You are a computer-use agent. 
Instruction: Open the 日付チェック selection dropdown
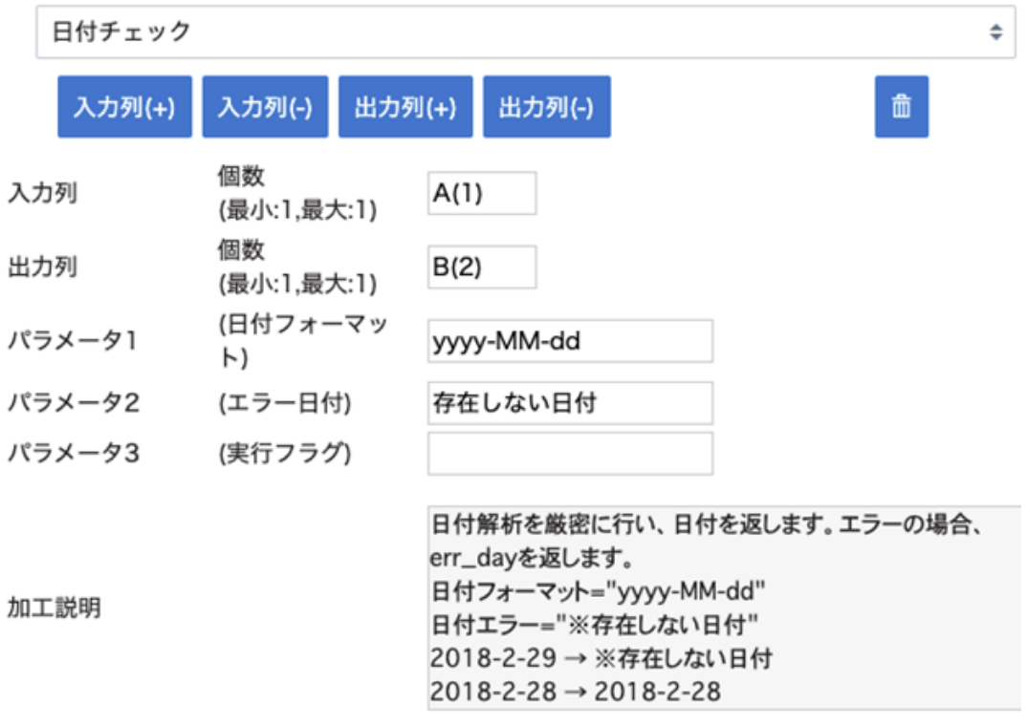point(524,32)
